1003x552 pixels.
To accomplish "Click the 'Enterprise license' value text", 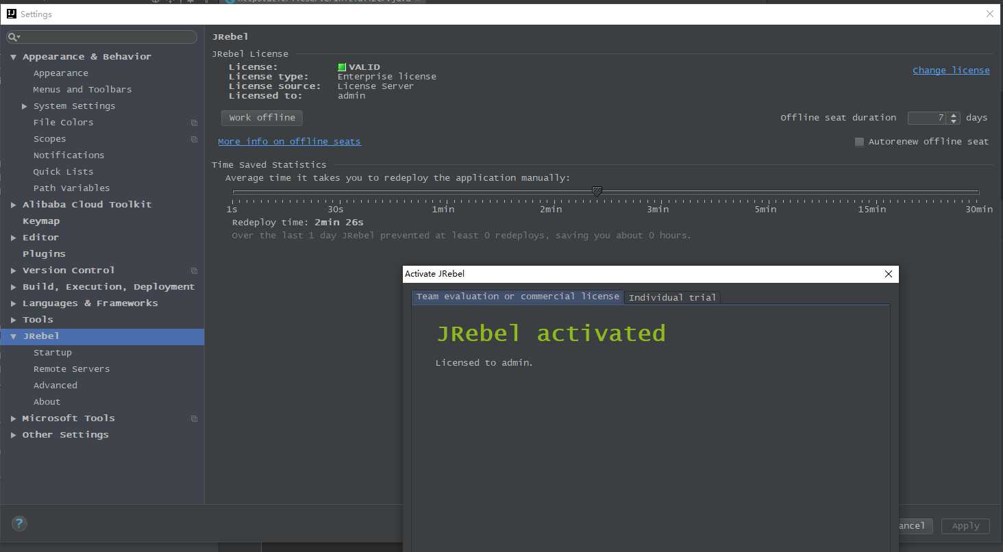I will [x=386, y=77].
